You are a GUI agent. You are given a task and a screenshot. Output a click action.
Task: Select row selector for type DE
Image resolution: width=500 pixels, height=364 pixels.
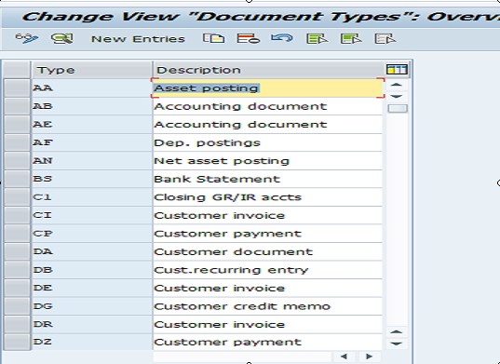coord(17,288)
